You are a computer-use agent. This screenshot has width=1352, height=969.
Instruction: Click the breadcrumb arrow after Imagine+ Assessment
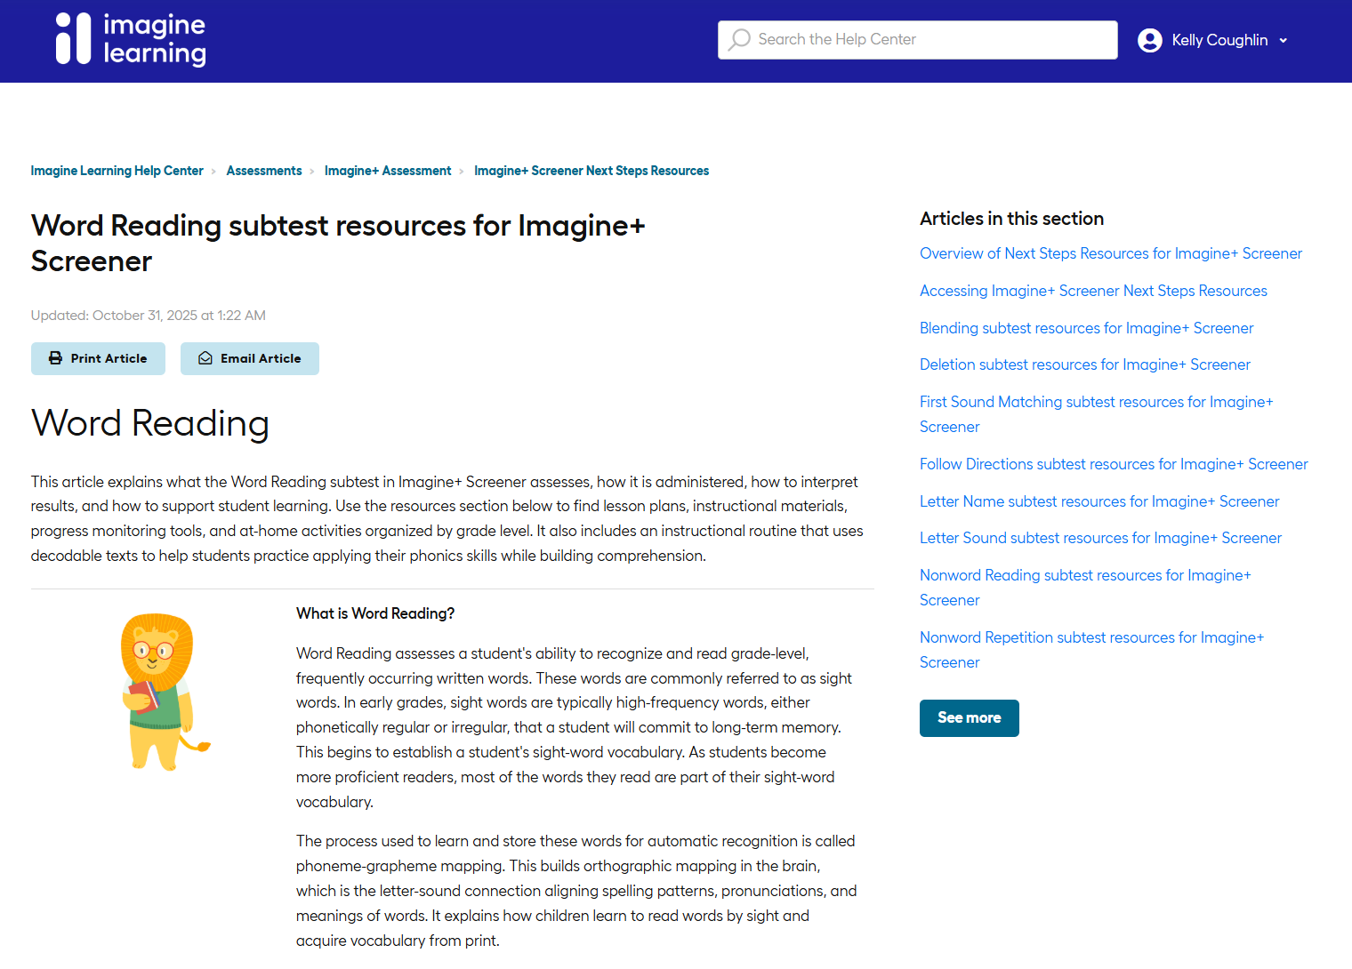(x=462, y=171)
